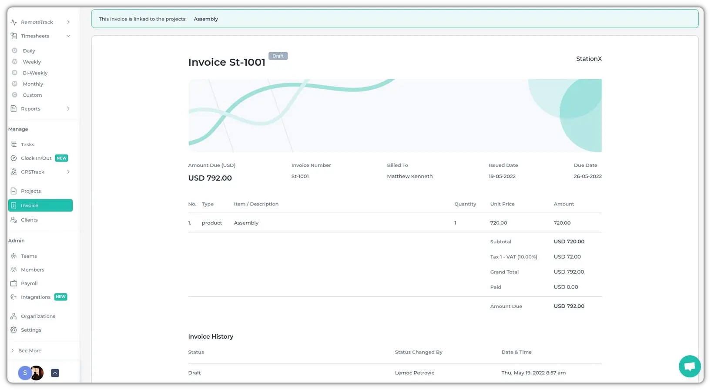Open the live chat support bubble
Viewport: 711px width, 390px height.
[689, 366]
